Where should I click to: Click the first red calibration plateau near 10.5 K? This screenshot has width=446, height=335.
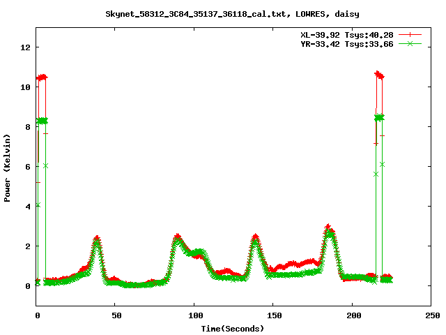click(x=42, y=77)
